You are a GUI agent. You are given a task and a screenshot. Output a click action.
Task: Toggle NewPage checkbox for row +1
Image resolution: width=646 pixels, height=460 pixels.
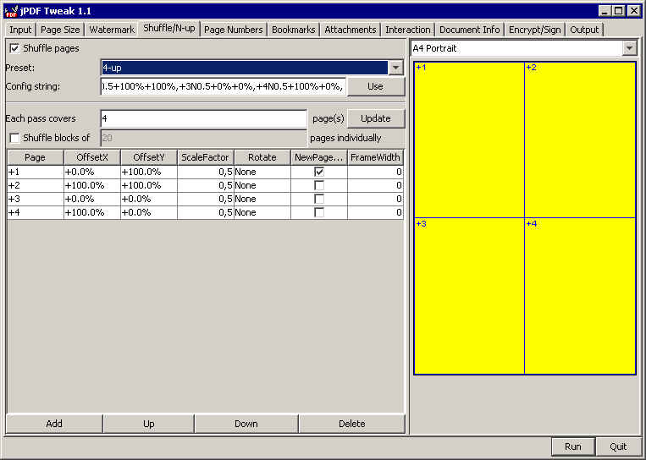pyautogui.click(x=319, y=172)
